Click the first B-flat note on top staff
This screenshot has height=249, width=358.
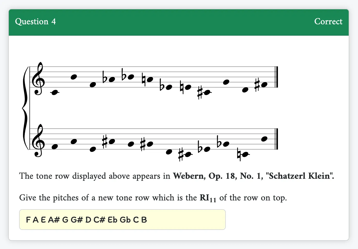tap(109, 79)
